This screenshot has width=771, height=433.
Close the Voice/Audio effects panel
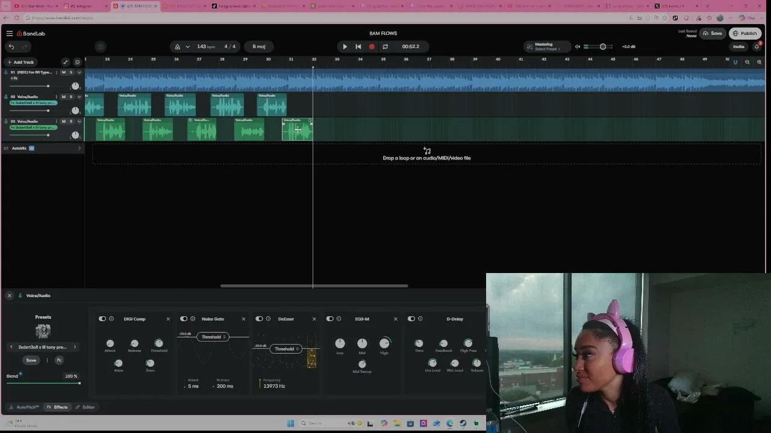point(9,295)
